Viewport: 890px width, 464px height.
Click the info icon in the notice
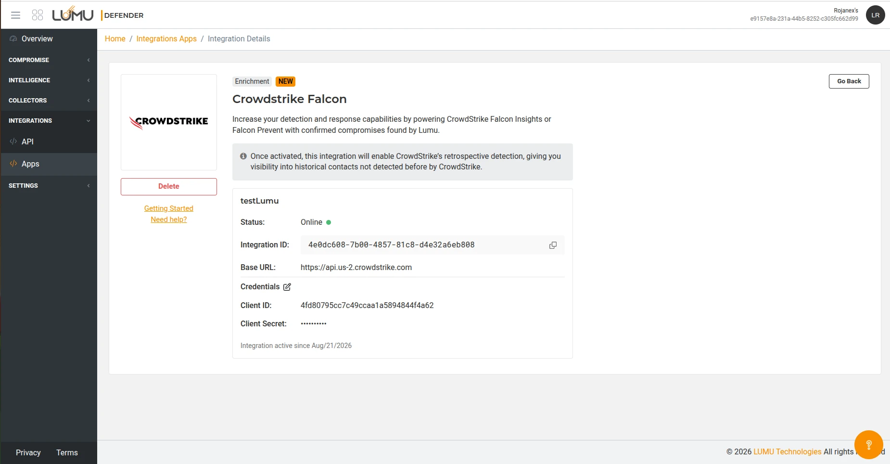(243, 156)
